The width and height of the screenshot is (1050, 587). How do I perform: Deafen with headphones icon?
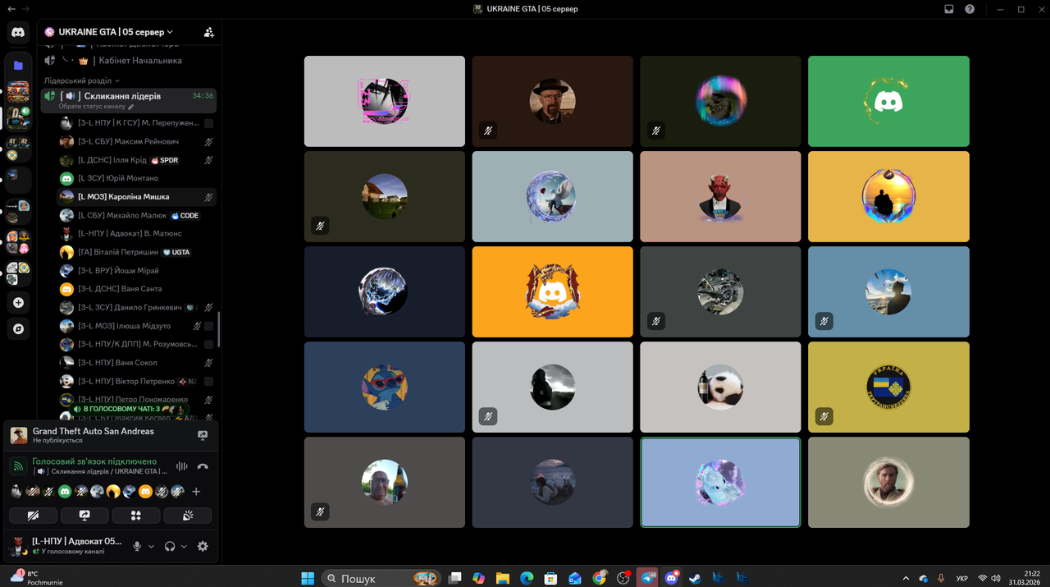click(x=170, y=546)
